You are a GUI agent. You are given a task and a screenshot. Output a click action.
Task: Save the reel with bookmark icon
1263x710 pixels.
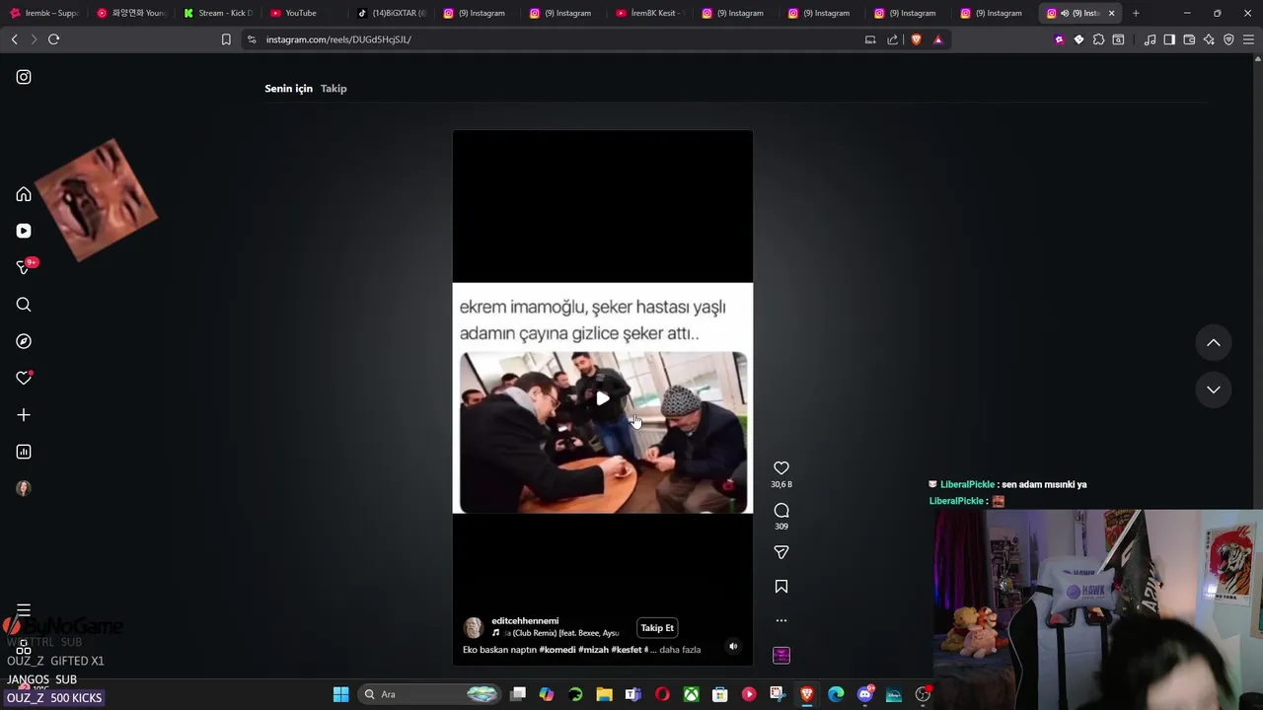pos(781,587)
